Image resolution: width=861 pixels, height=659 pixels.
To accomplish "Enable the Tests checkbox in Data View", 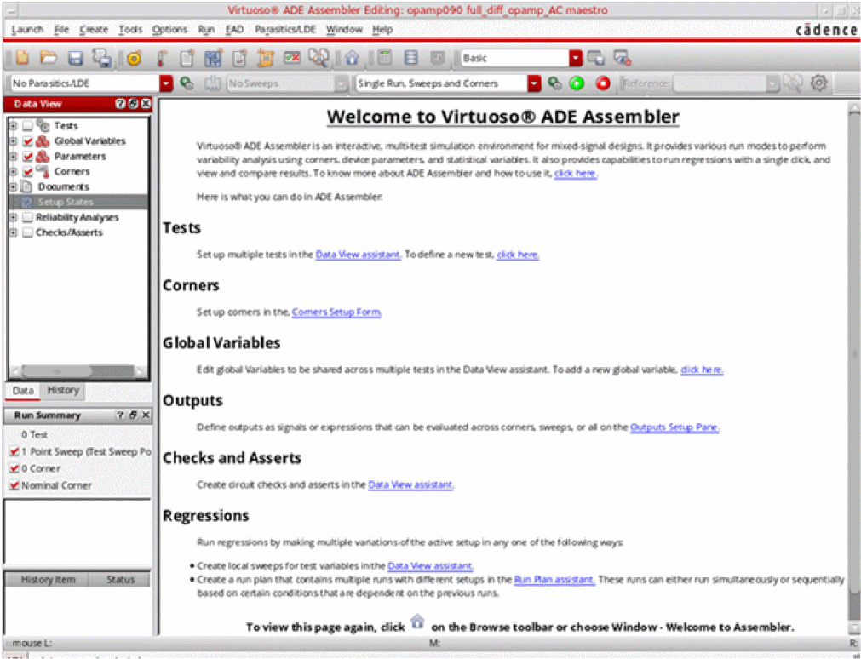I will click(27, 126).
